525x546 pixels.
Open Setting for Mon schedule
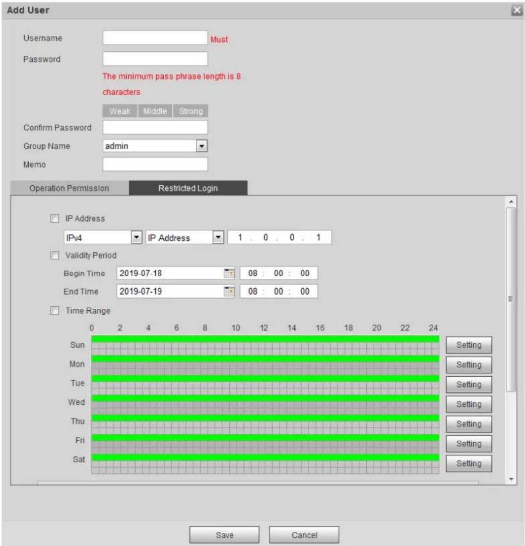[469, 365]
